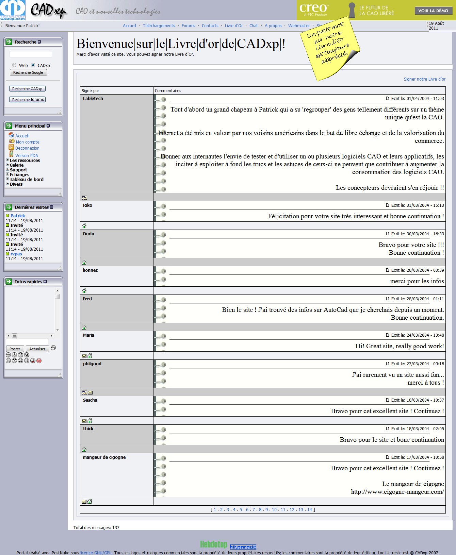
Task: Open Téléchargements in the top navigation
Action: (159, 26)
